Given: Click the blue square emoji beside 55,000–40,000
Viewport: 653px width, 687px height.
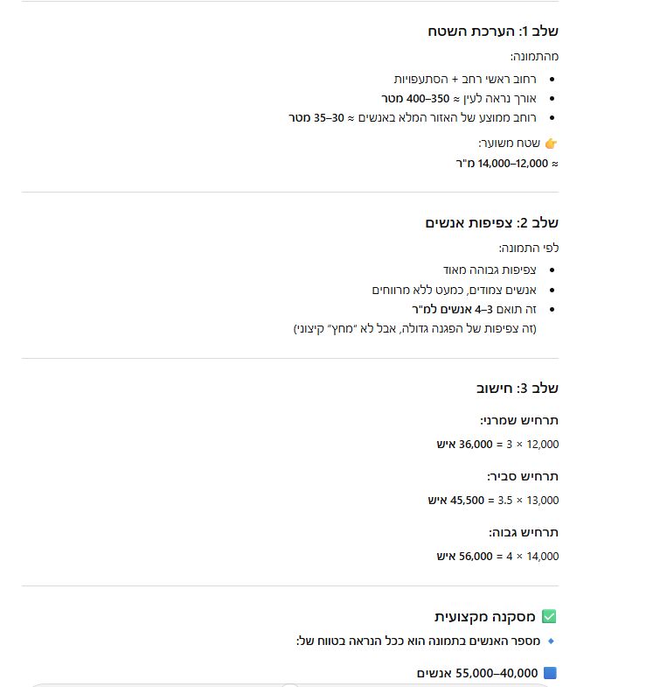Looking at the screenshot, I should [550, 673].
